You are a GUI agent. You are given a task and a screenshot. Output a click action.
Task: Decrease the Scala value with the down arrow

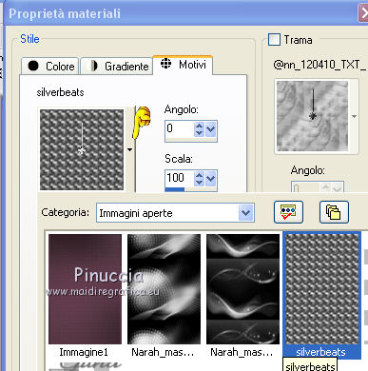(x=199, y=183)
